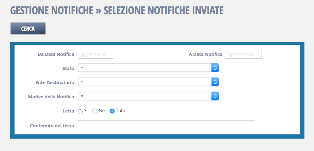This screenshot has width=314, height=151.
Task: Click the CERCA button
Action: (x=28, y=29)
